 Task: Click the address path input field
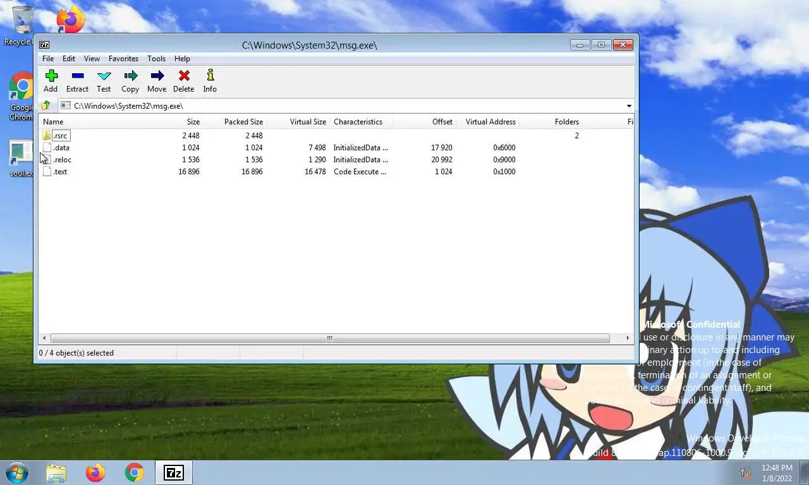click(x=341, y=105)
